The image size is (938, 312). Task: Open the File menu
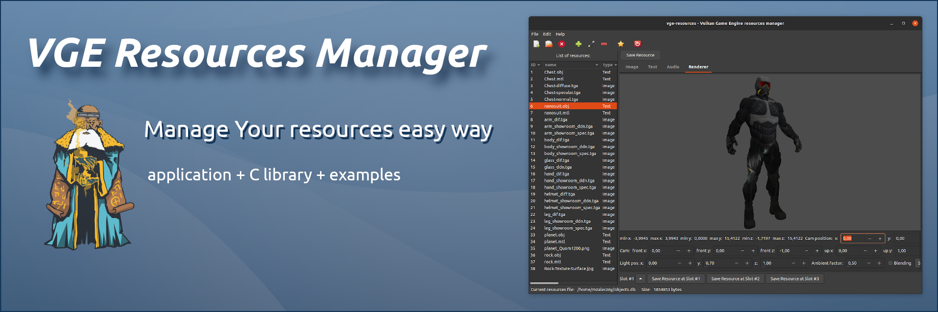coord(535,34)
